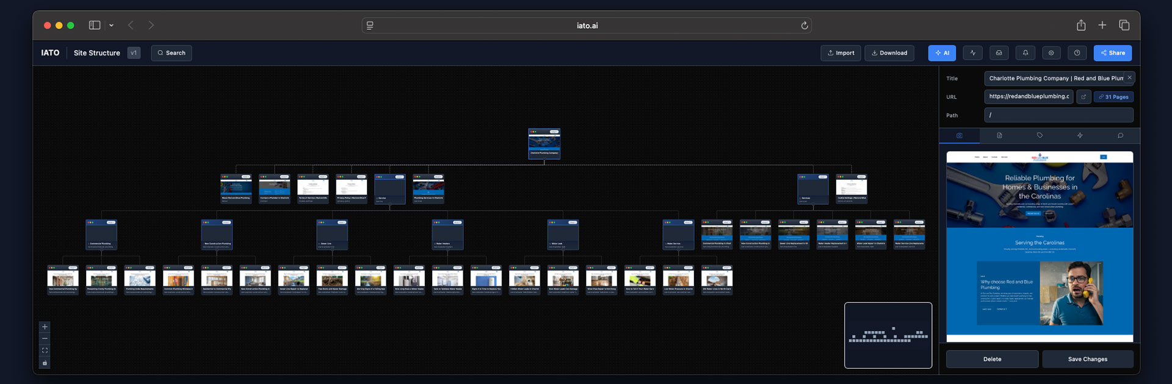
Task: Select the Water Leak folder node
Action: 563,235
